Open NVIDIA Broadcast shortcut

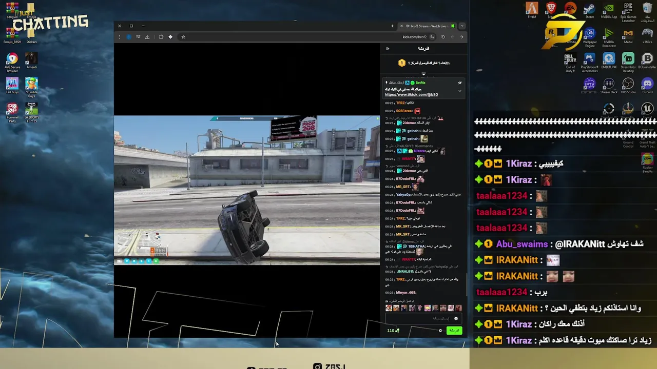tap(609, 38)
